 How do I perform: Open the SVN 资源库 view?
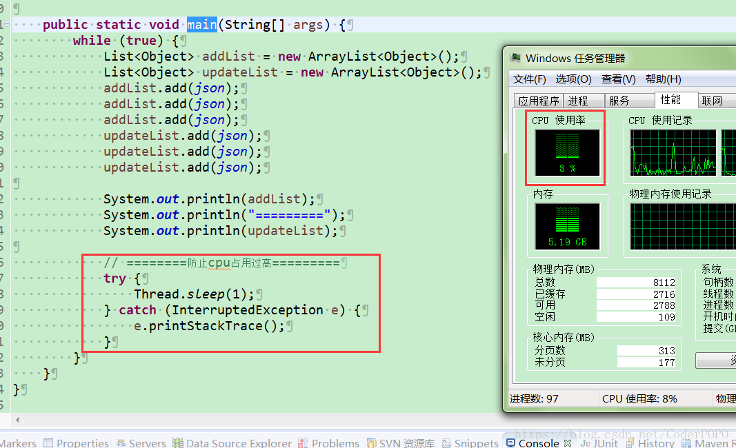pos(406,442)
